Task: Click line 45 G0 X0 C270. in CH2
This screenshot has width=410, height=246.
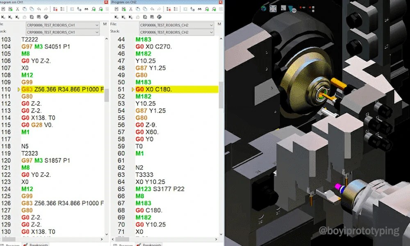Action: 154,46
